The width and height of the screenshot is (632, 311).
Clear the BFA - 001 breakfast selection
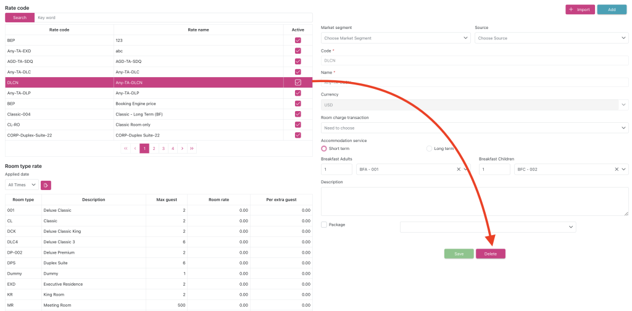459,169
